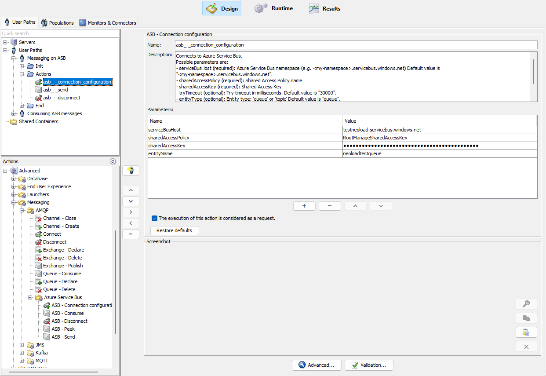Select the AMQP Channel - Create action
Viewport: 546px width, 376px height.
tap(61, 226)
